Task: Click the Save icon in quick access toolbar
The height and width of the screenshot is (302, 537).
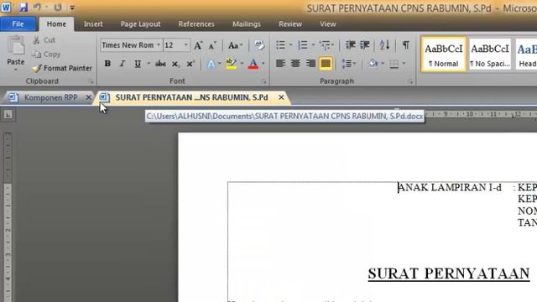Action: pyautogui.click(x=23, y=8)
